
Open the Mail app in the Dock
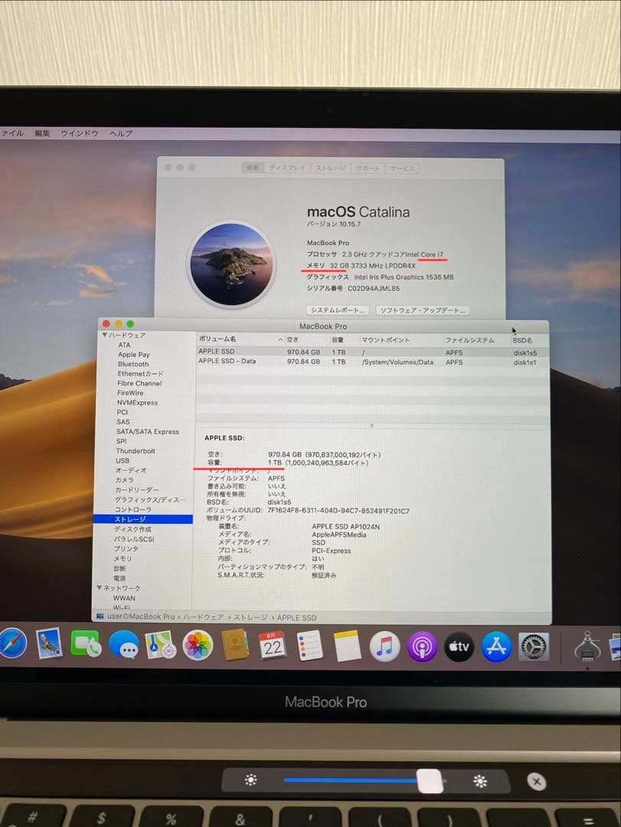pyautogui.click(x=48, y=647)
